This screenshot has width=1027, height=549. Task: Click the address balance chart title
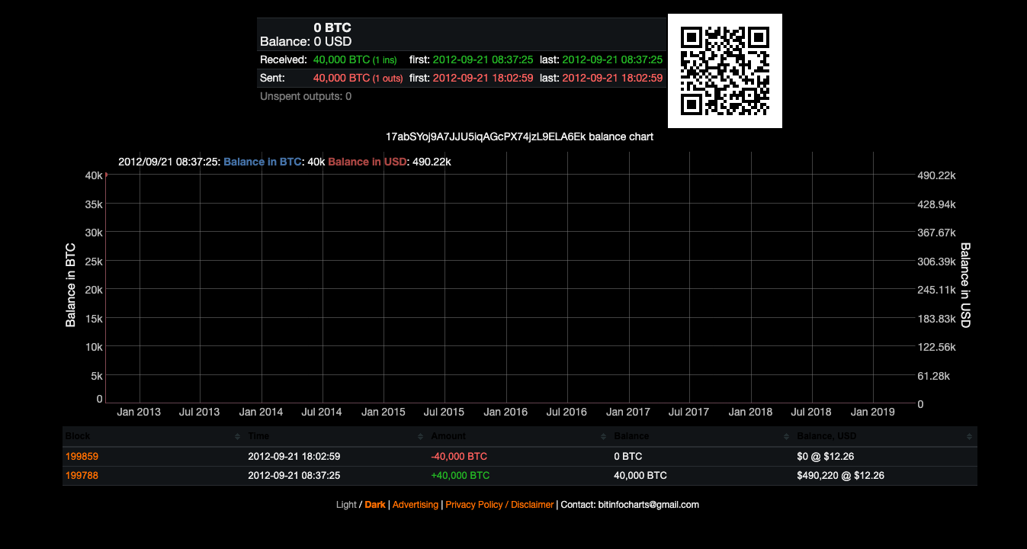point(519,136)
